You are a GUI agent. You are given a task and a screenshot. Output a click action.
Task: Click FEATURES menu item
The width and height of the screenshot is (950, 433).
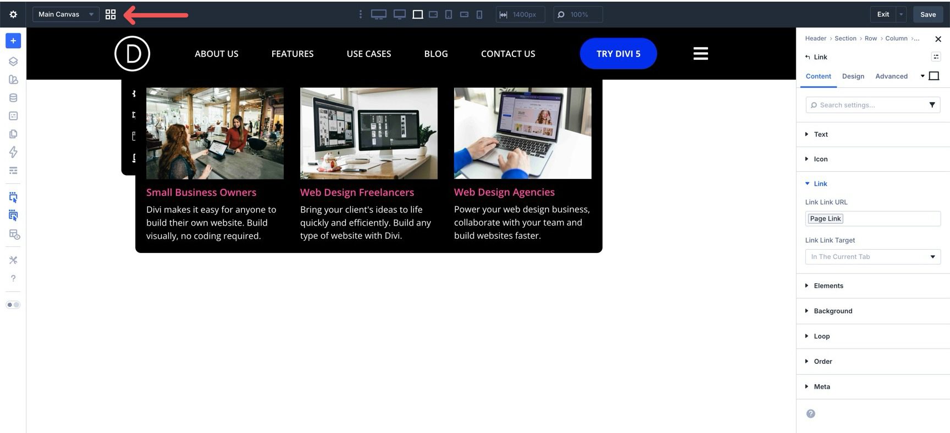click(x=292, y=54)
